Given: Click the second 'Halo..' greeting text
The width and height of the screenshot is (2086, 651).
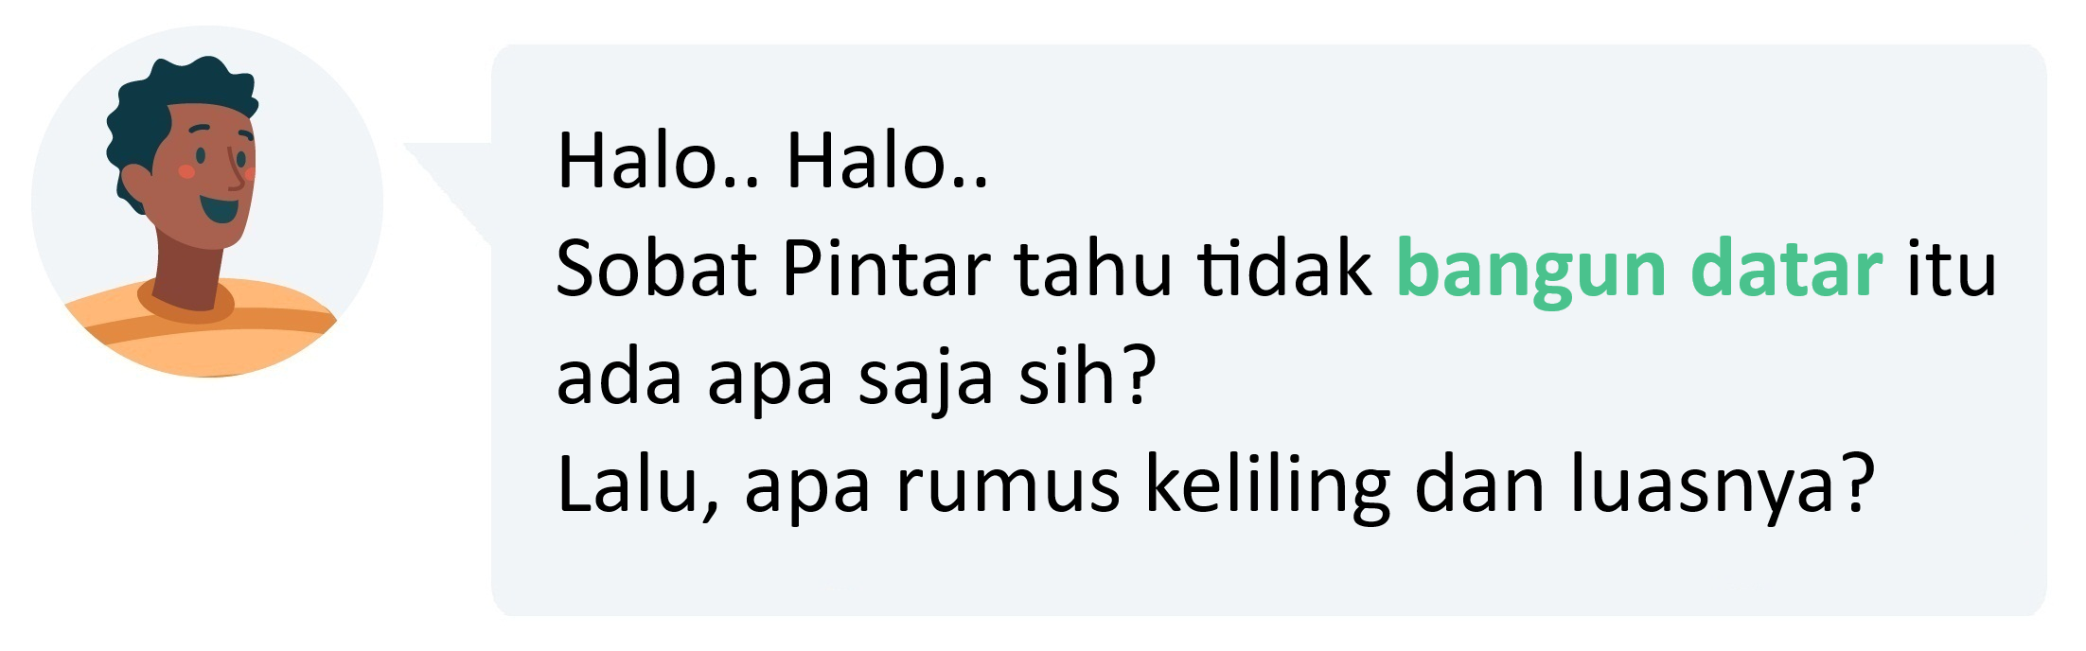Looking at the screenshot, I should click(888, 161).
